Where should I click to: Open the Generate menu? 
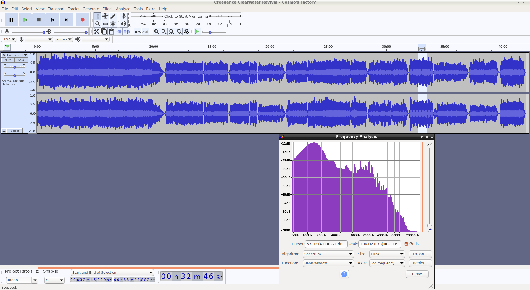(x=91, y=9)
